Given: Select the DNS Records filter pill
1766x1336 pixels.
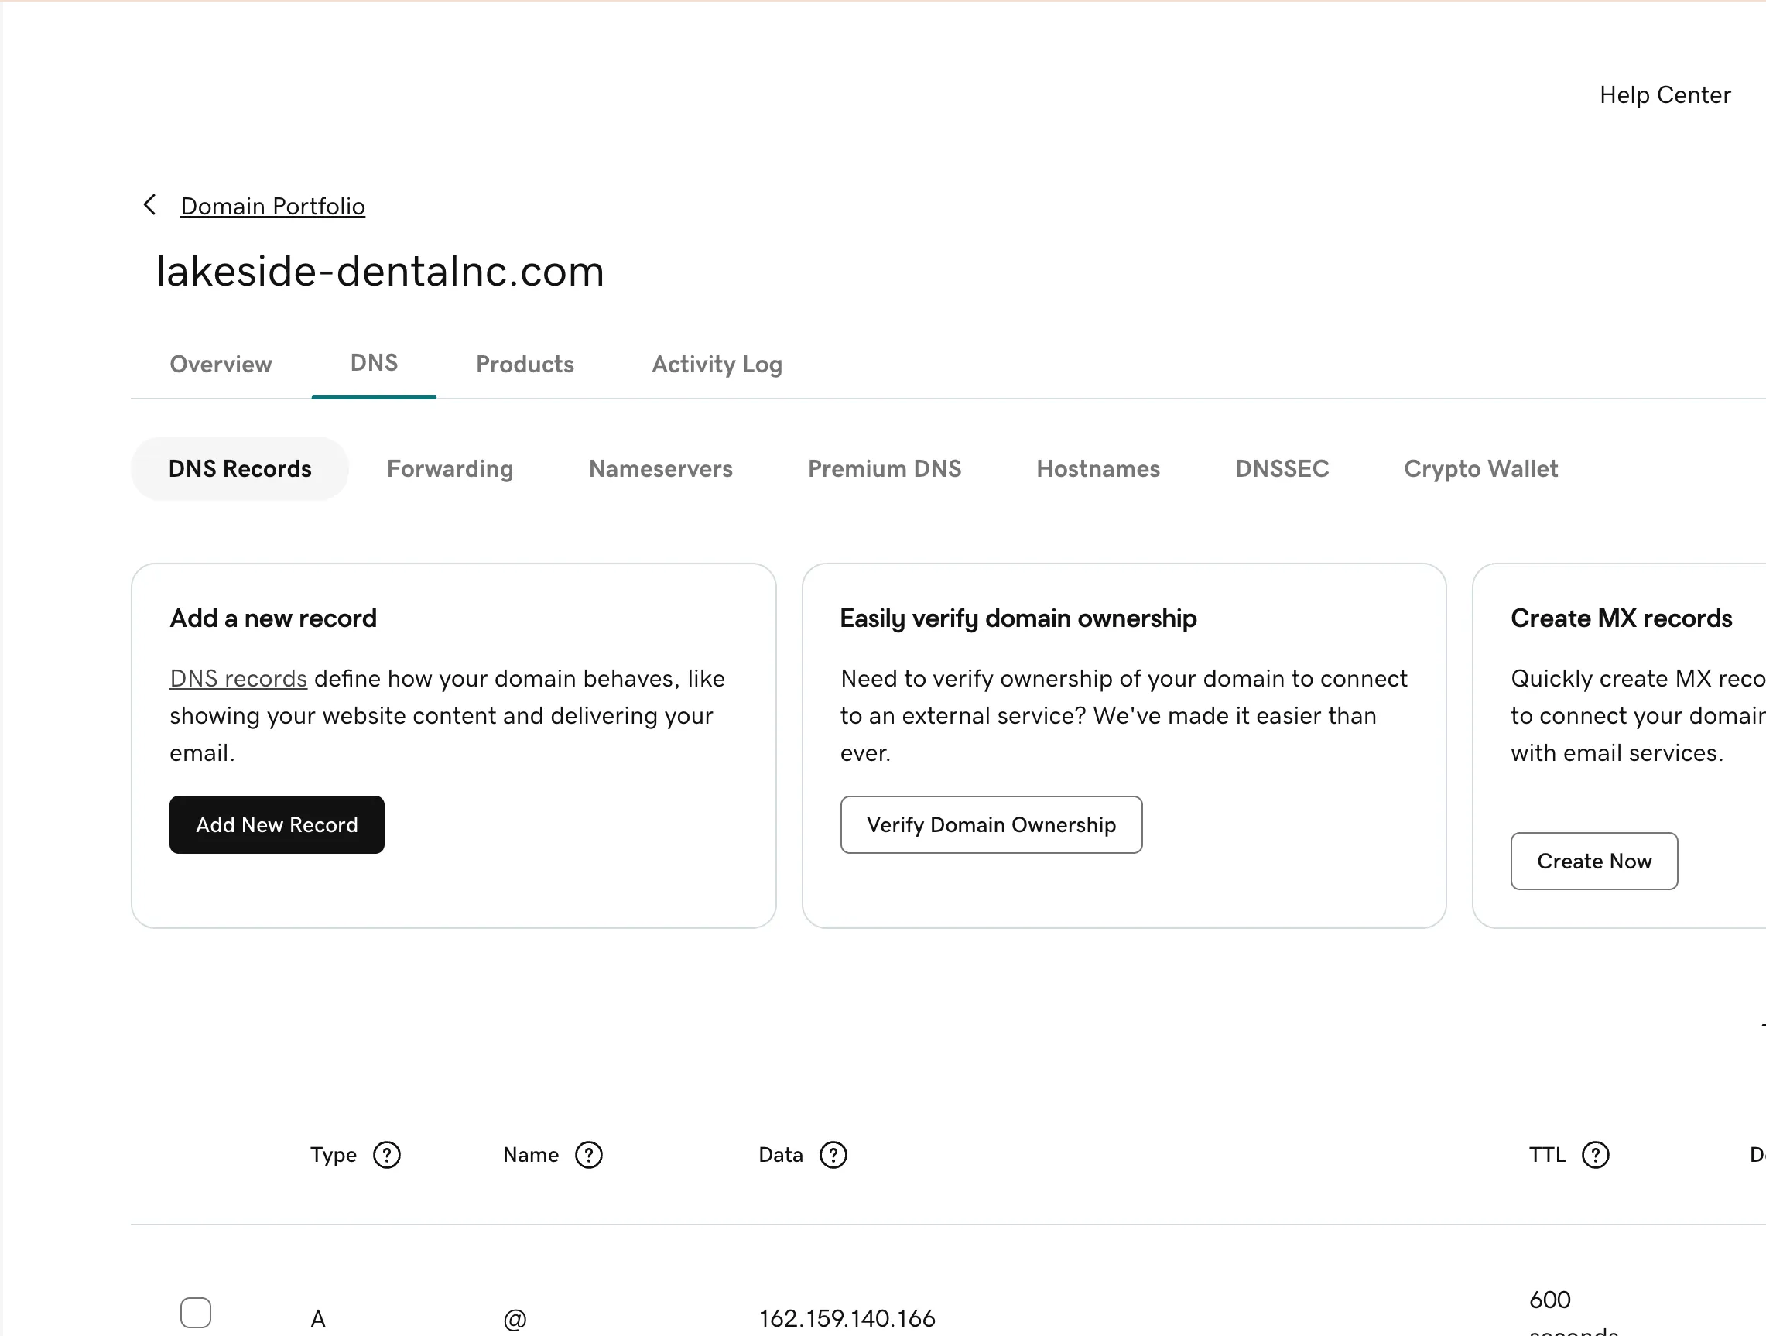Looking at the screenshot, I should tap(239, 469).
